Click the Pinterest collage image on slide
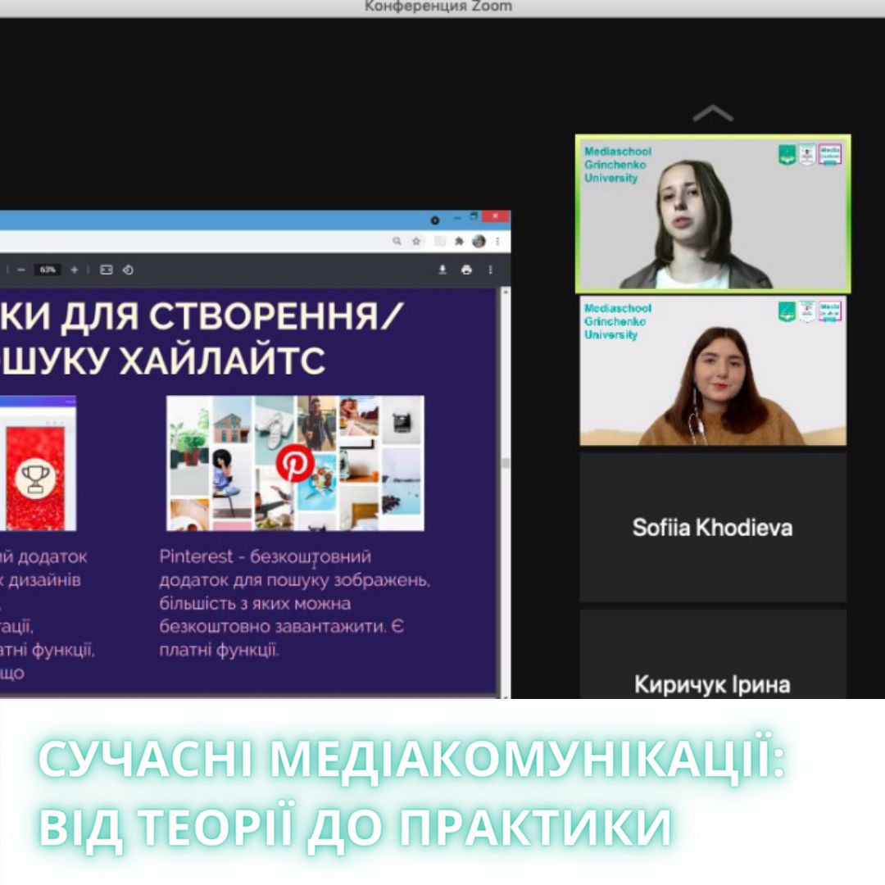Image resolution: width=885 pixels, height=885 pixels. [295, 463]
